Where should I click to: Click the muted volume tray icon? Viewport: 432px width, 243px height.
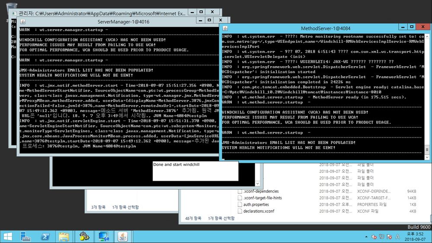374,237
